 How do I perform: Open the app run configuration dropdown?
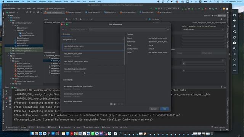pyautogui.click(x=159, y=9)
